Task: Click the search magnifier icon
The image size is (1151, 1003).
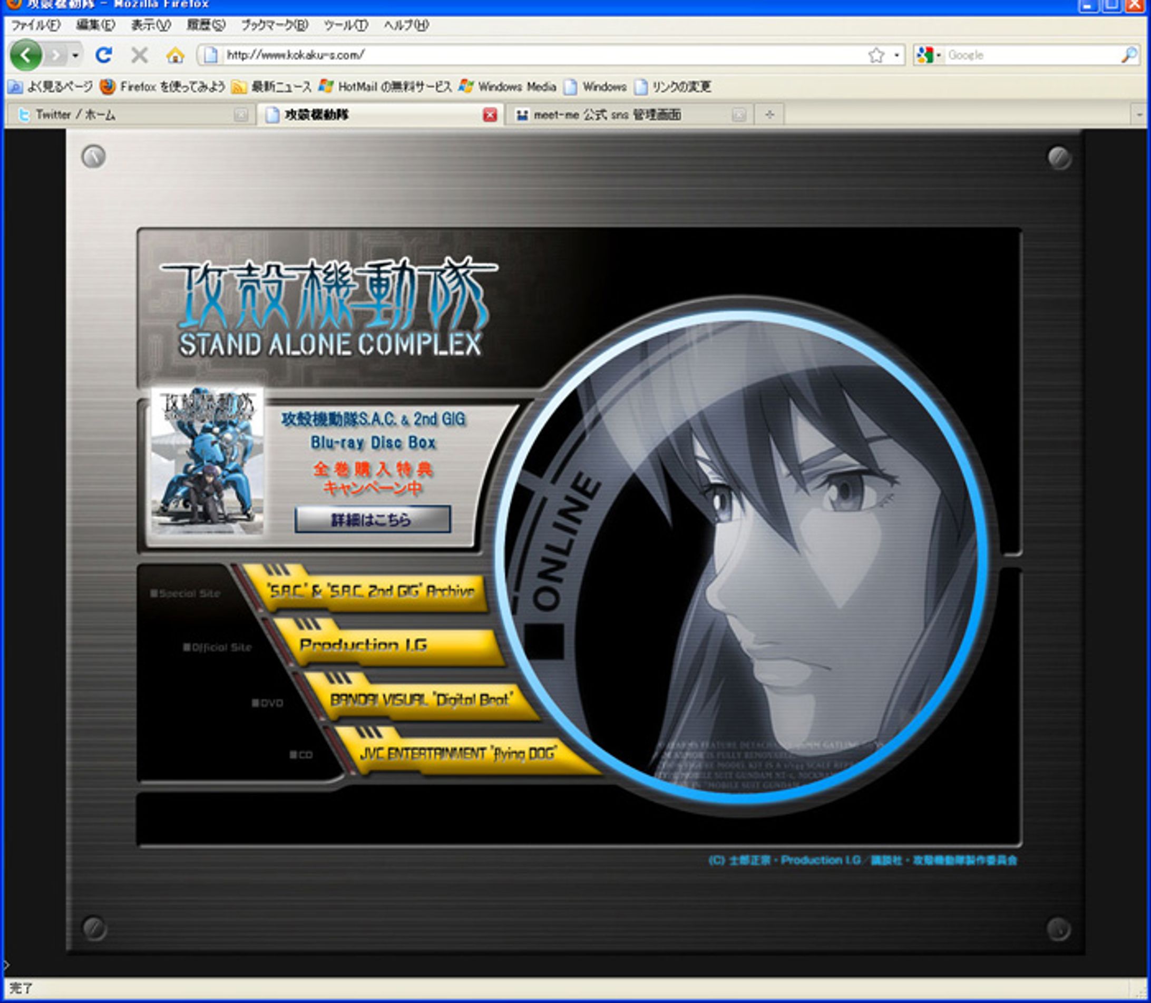Action: [x=1129, y=55]
